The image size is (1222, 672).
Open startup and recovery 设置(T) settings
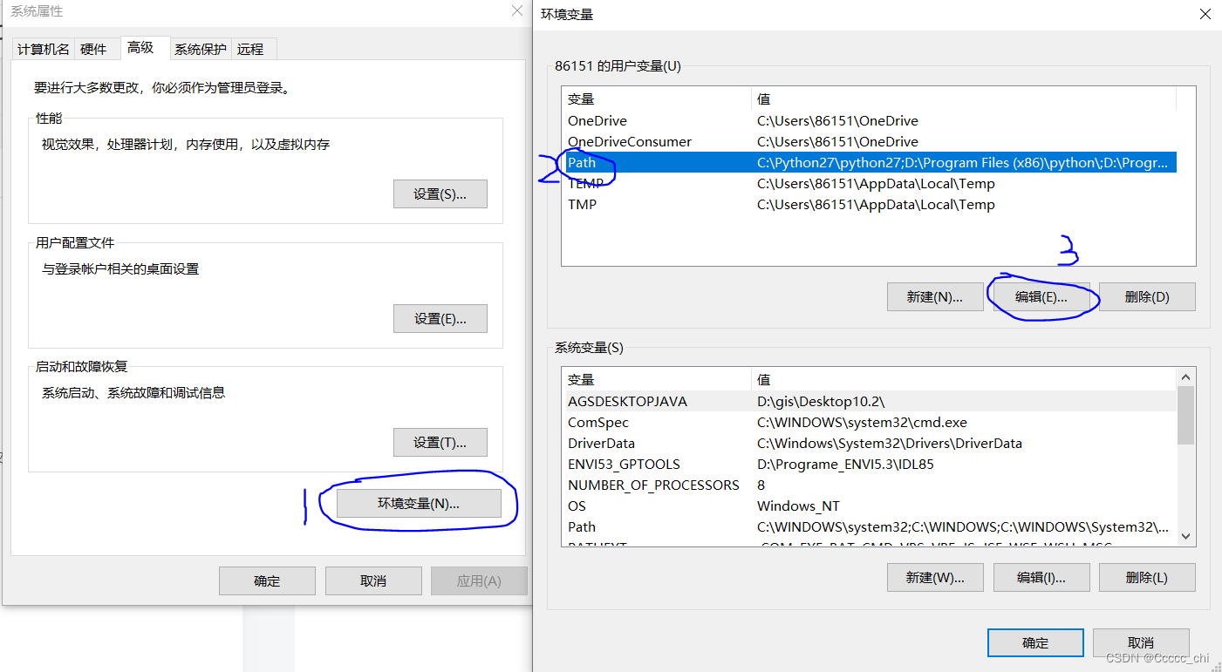pyautogui.click(x=440, y=442)
